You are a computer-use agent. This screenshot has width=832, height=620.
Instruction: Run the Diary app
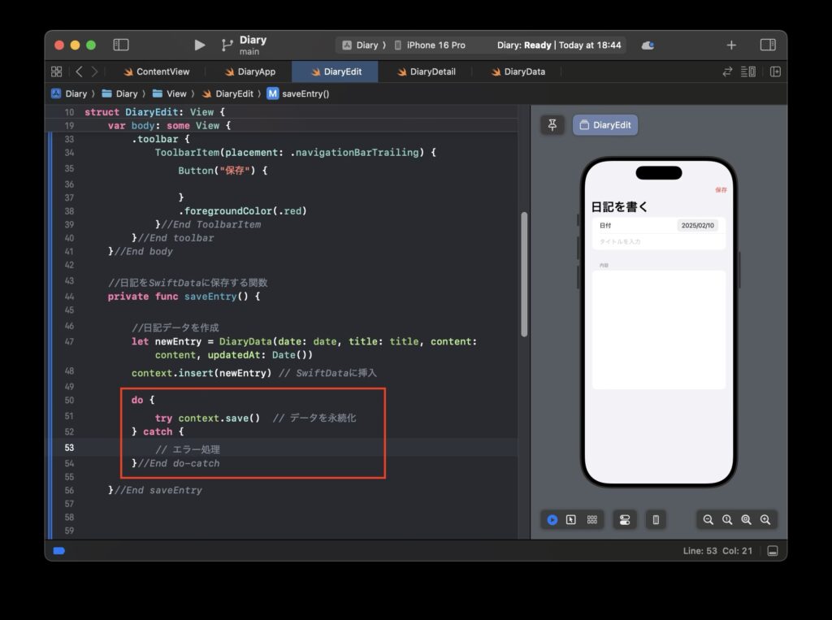(x=200, y=46)
